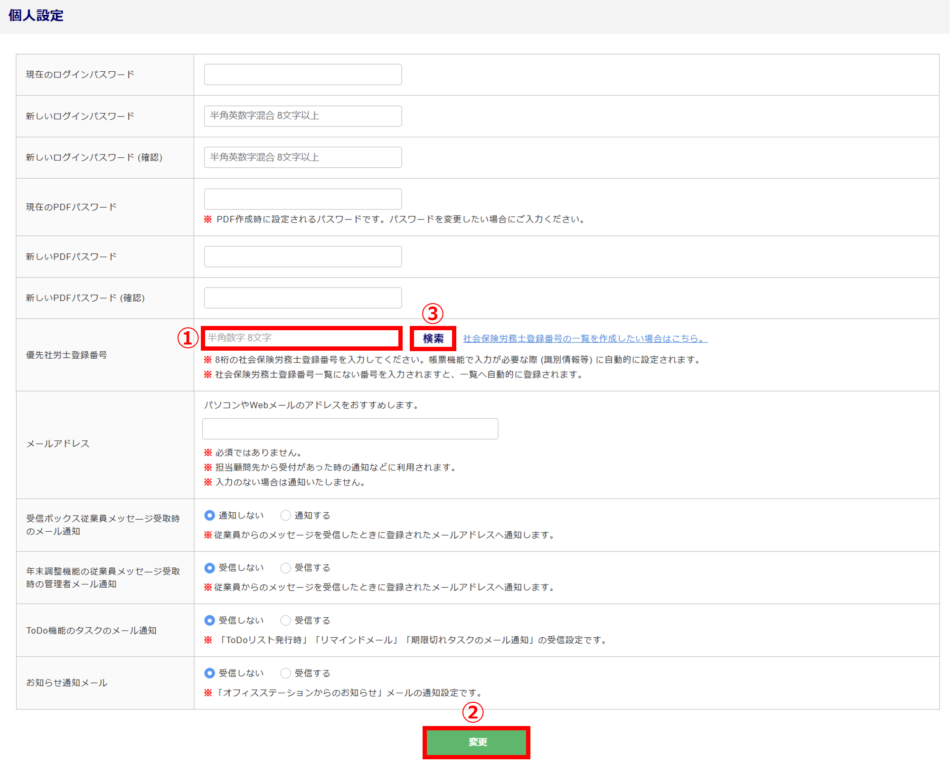Click the new login password confirmation field
The height and width of the screenshot is (765, 952).
[302, 157]
